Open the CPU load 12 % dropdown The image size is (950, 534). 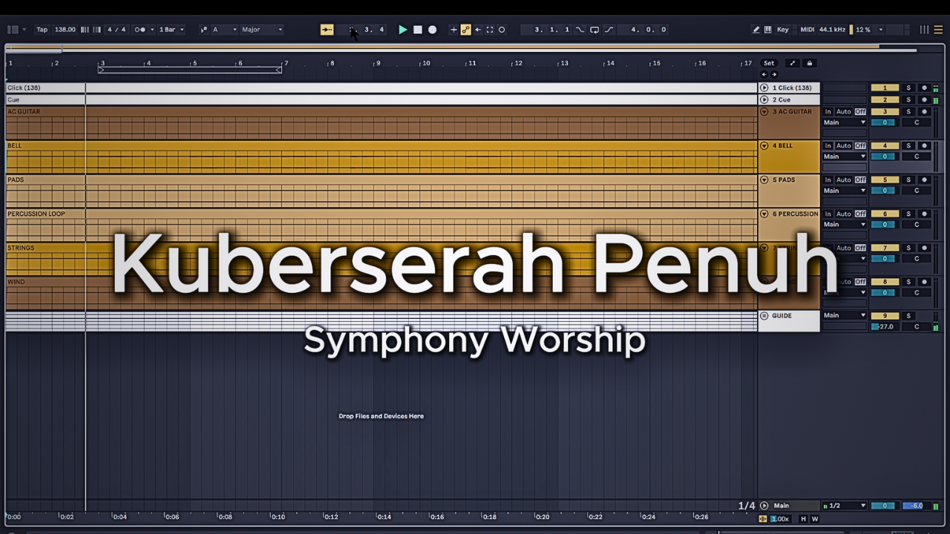868,30
